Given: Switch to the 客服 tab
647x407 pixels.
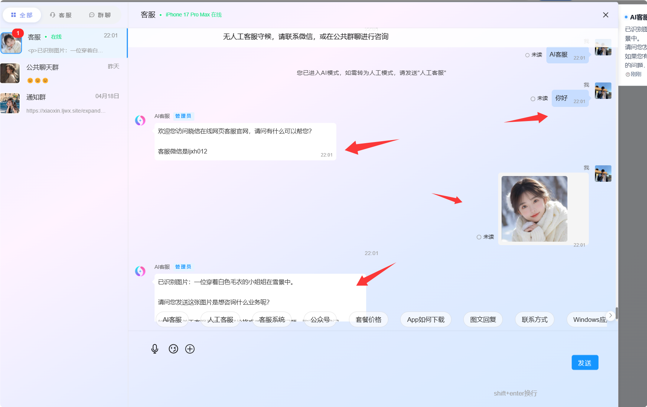Looking at the screenshot, I should point(61,15).
